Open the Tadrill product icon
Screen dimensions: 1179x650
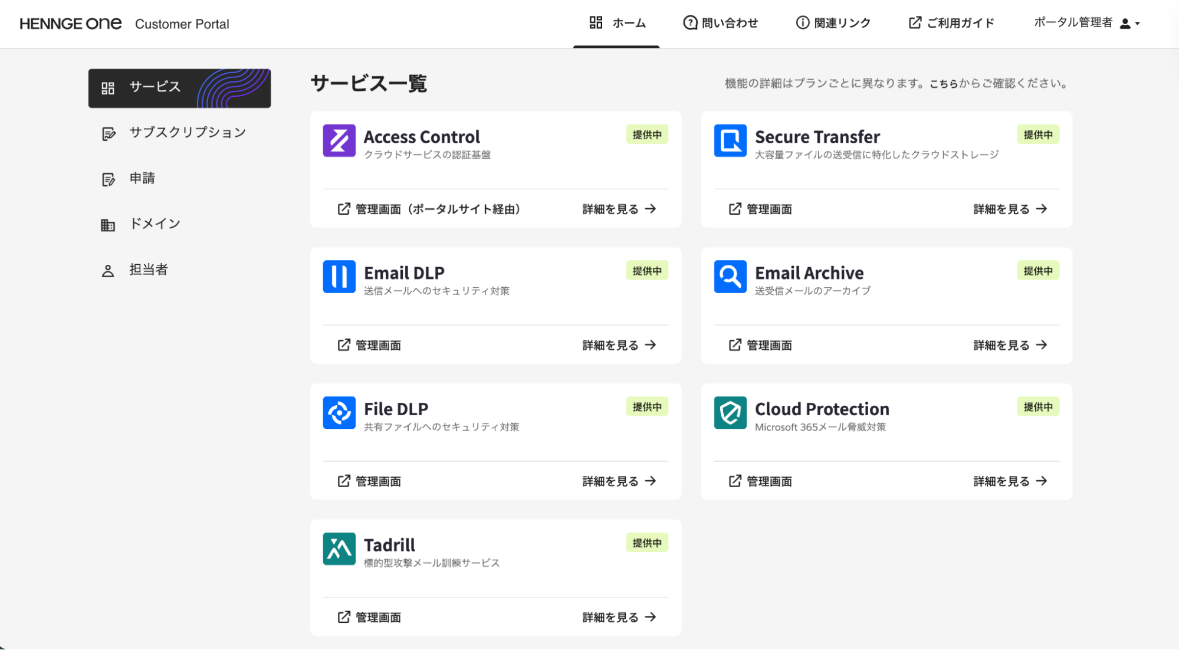point(339,549)
